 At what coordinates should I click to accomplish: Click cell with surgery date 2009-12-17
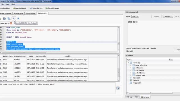pyautogui.click(x=41, y=60)
